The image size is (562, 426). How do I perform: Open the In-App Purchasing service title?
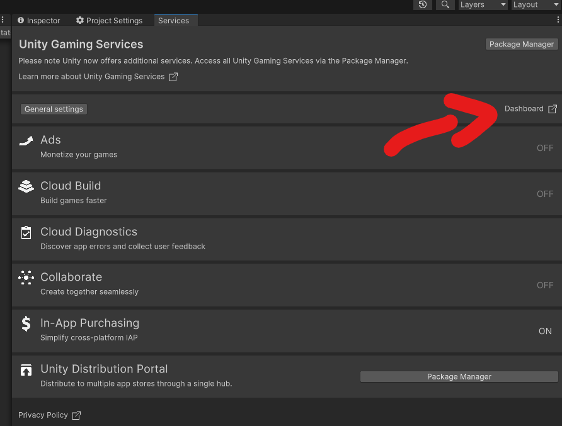pyautogui.click(x=89, y=323)
